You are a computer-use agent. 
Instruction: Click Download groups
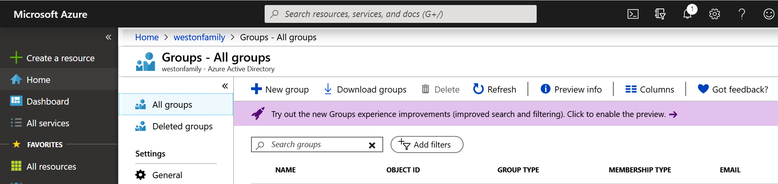click(x=365, y=89)
